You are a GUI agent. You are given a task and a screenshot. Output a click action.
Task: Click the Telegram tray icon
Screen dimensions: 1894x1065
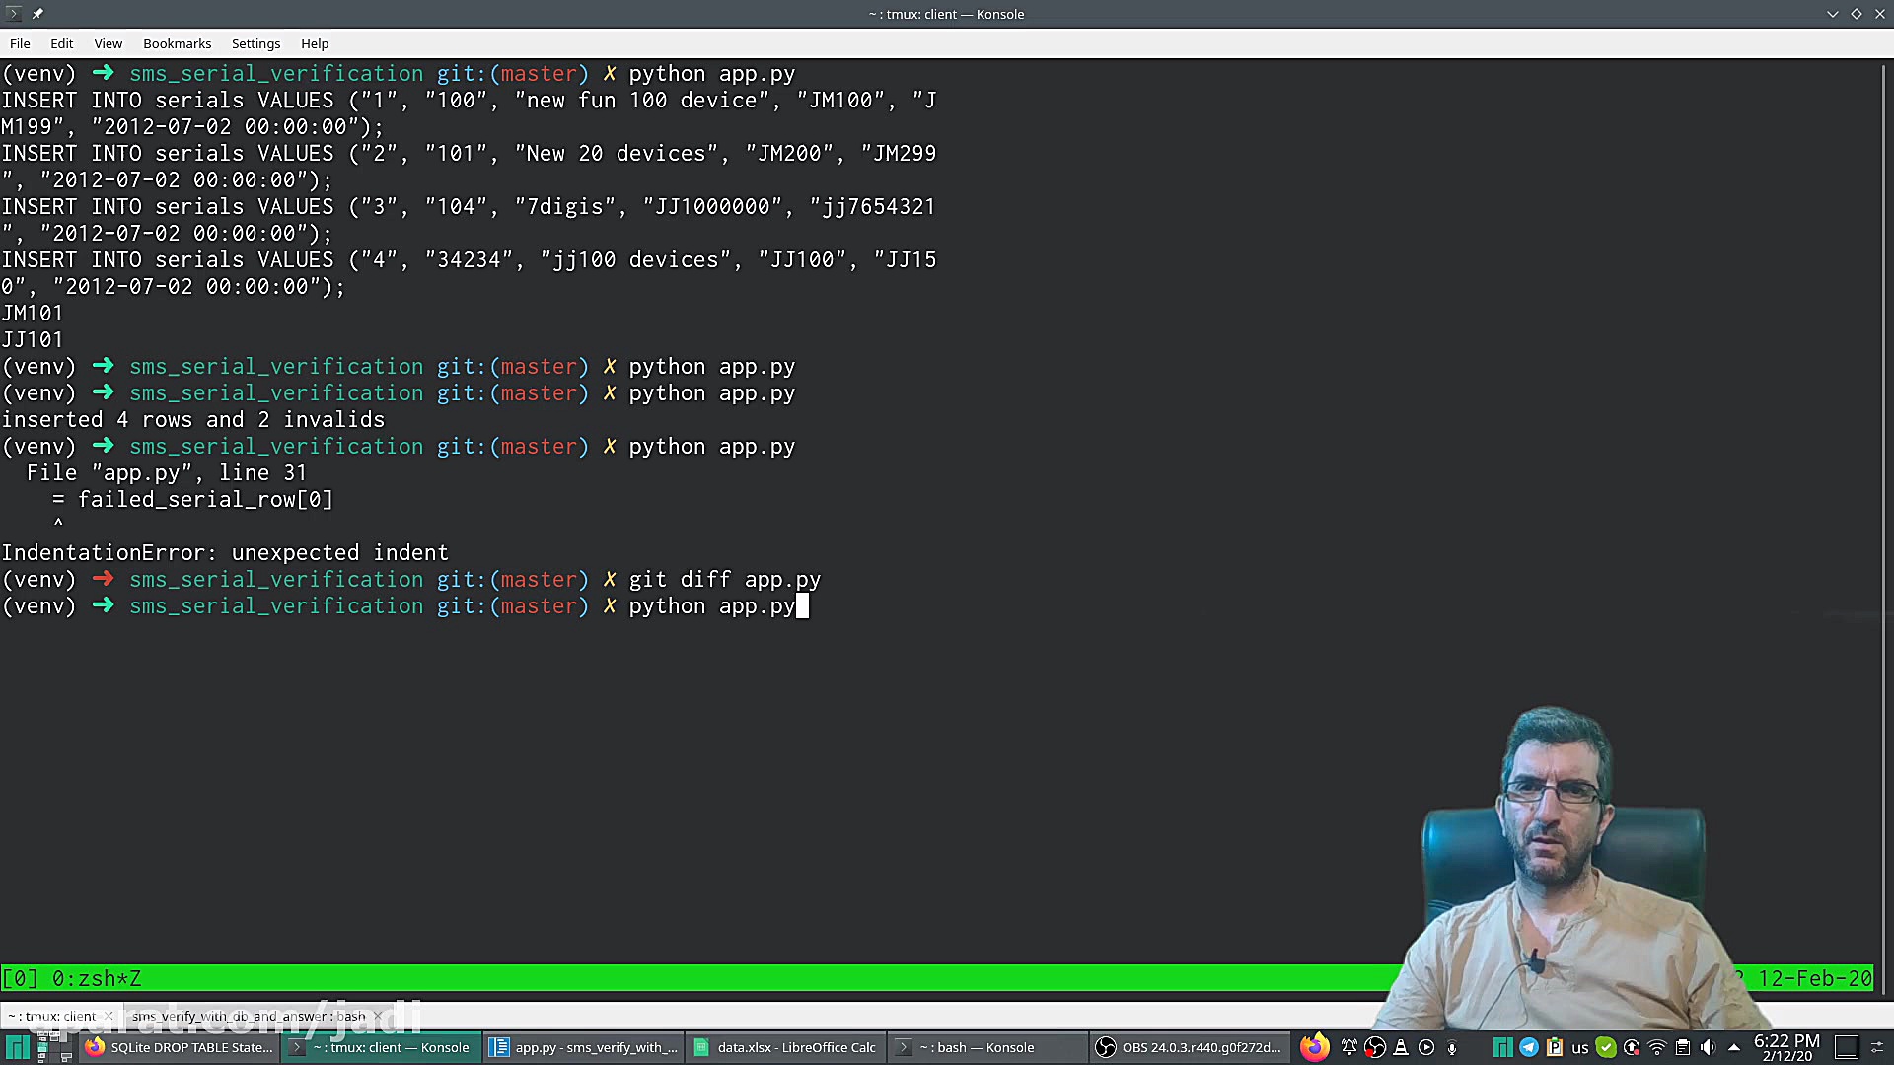(1528, 1047)
